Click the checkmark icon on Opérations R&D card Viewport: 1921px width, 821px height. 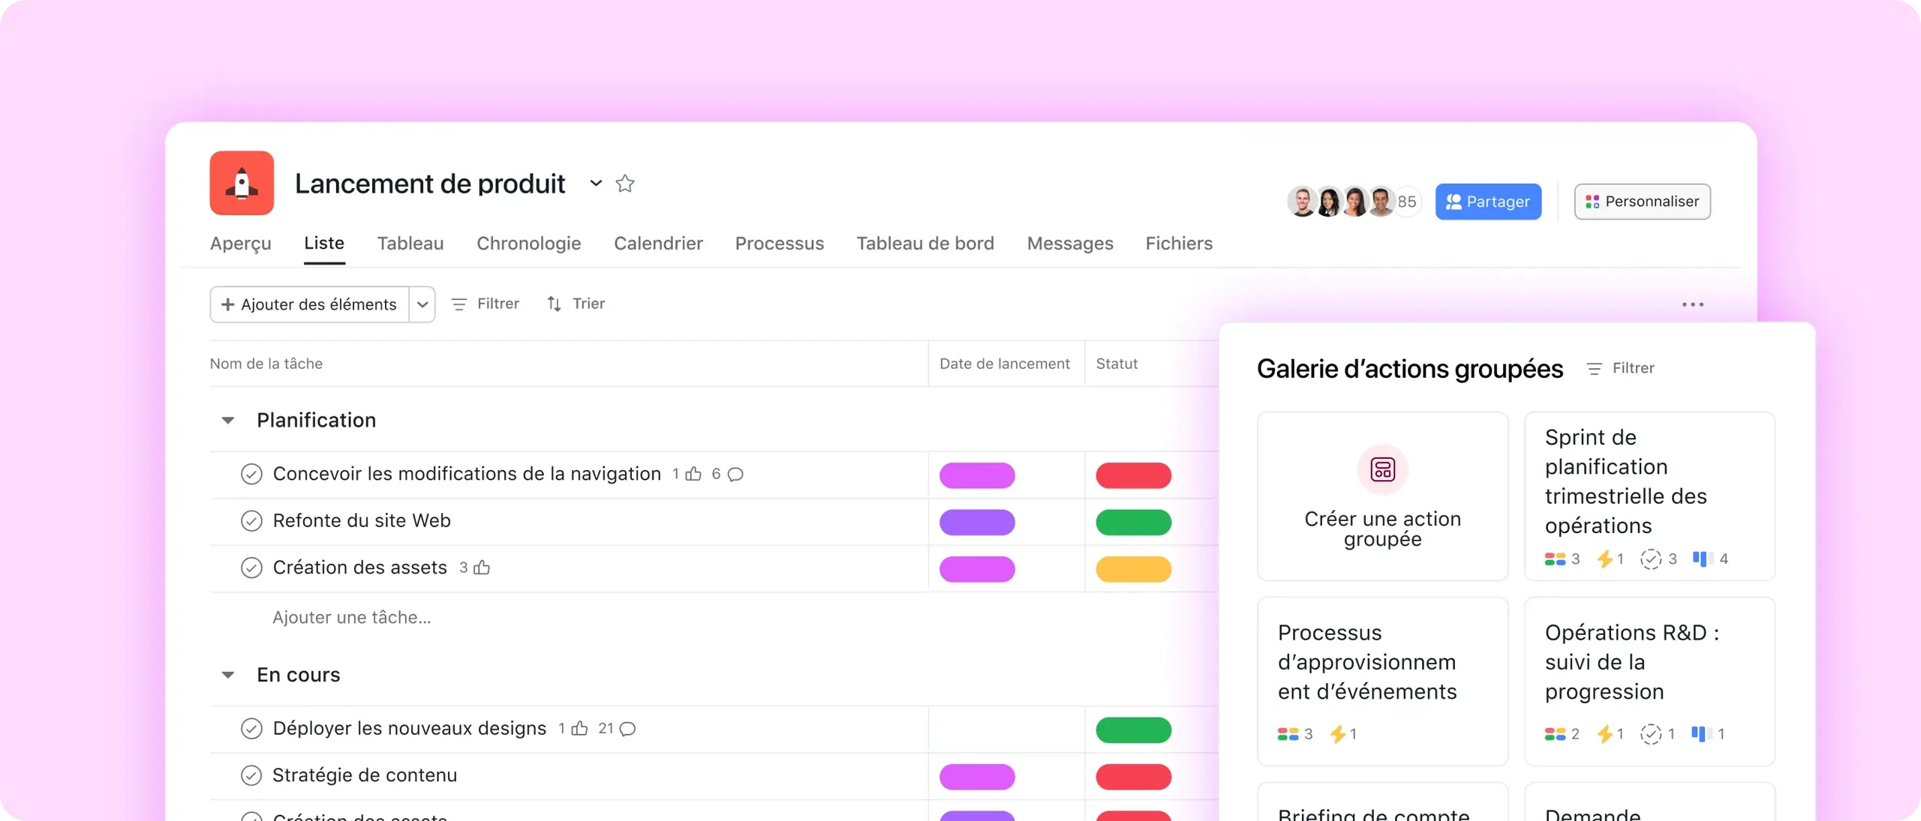click(1651, 734)
